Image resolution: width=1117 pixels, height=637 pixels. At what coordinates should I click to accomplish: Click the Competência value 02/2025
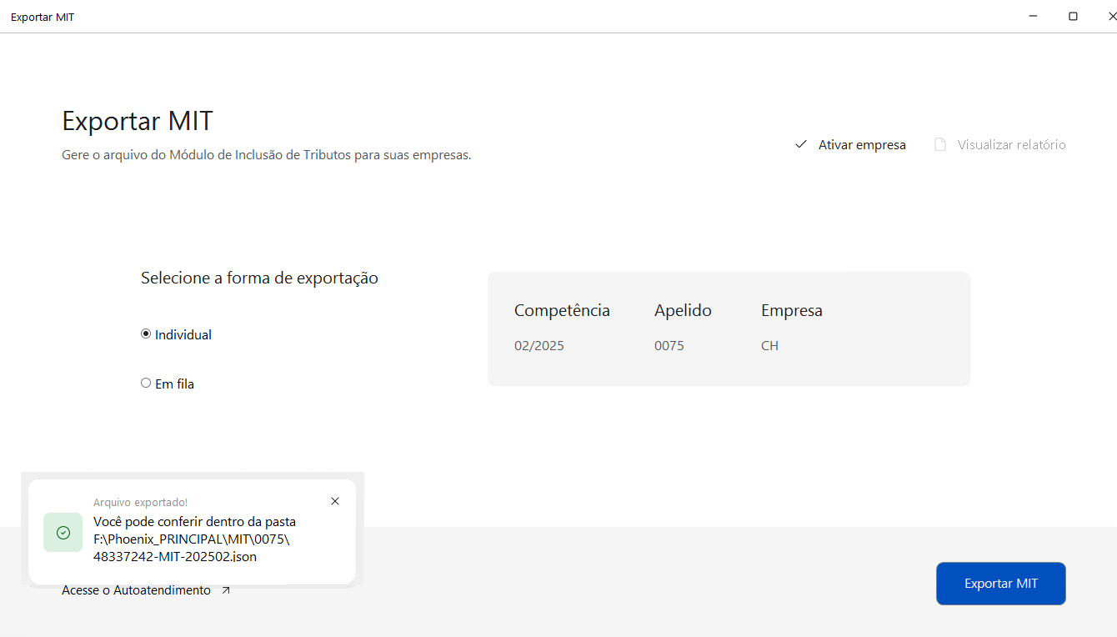539,345
